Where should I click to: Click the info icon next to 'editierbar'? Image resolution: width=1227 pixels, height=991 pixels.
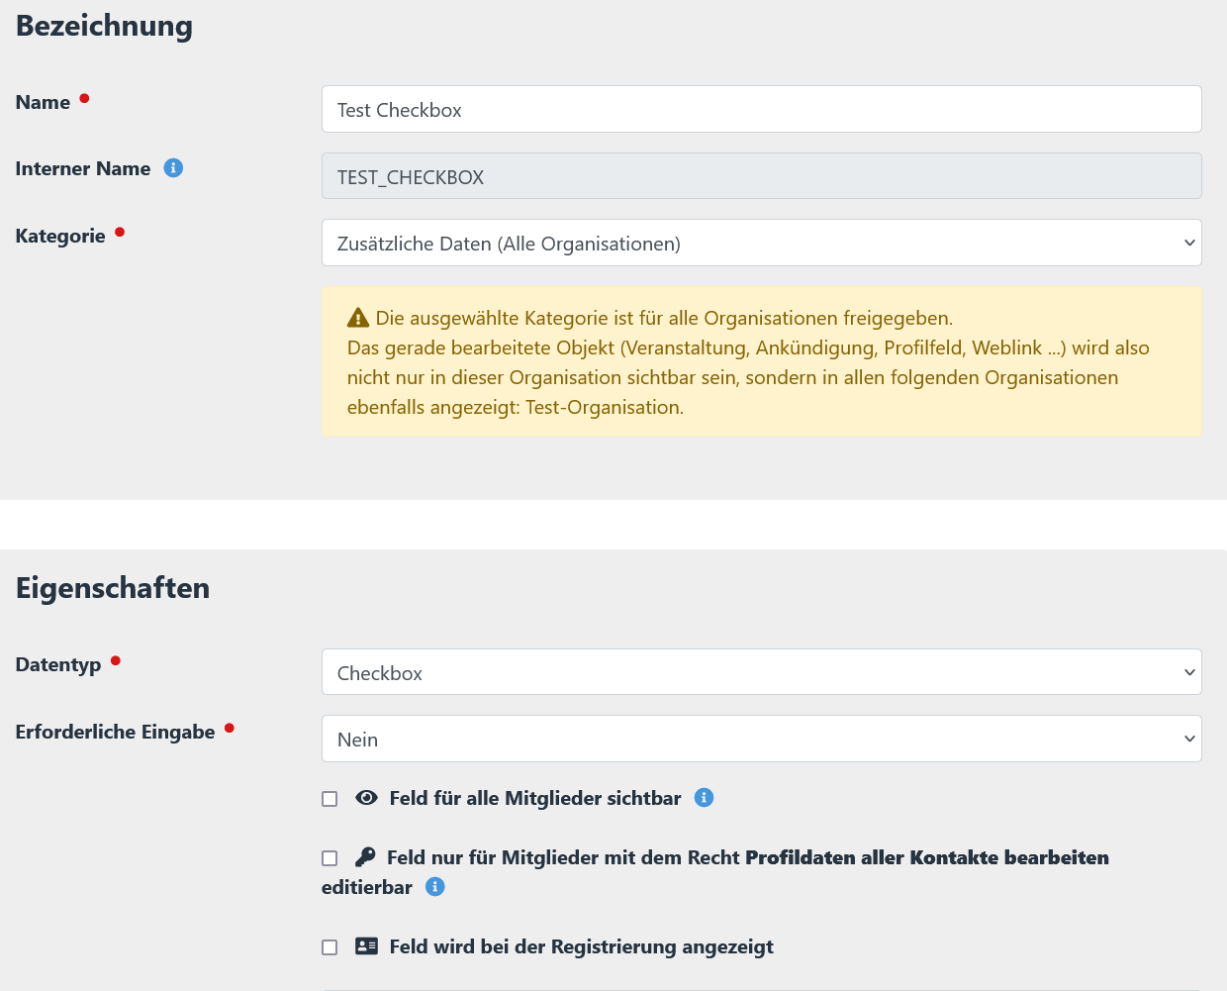(434, 887)
